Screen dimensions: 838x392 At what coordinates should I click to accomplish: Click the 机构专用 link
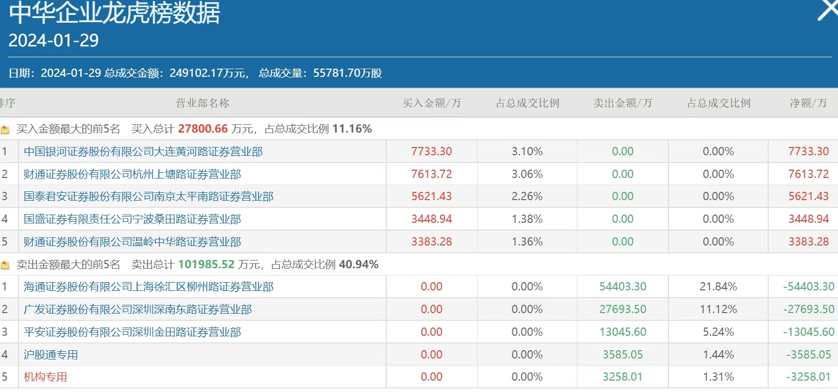(45, 377)
